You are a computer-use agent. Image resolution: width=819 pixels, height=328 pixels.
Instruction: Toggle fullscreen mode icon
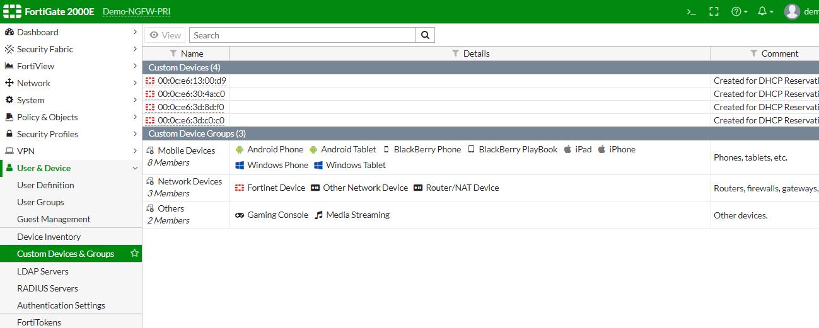714,11
